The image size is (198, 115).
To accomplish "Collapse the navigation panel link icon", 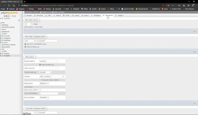I will coord(19,20).
